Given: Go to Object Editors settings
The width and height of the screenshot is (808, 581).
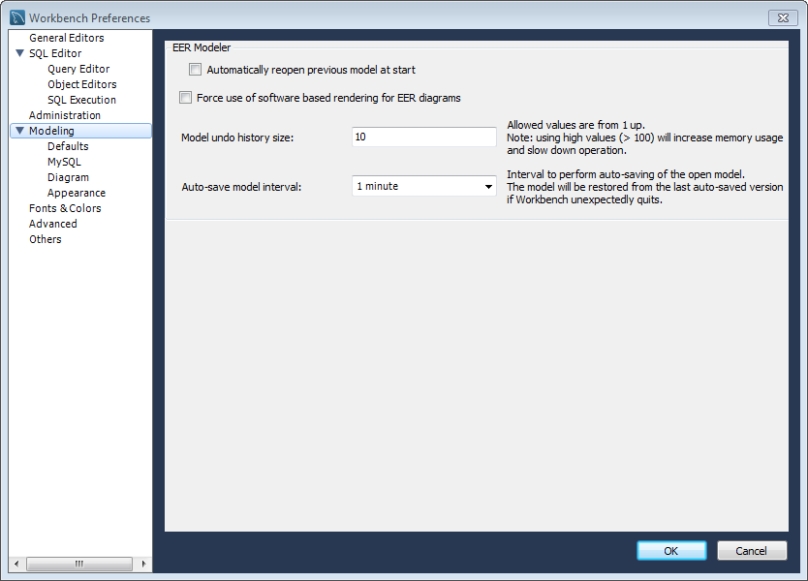Looking at the screenshot, I should tap(82, 84).
